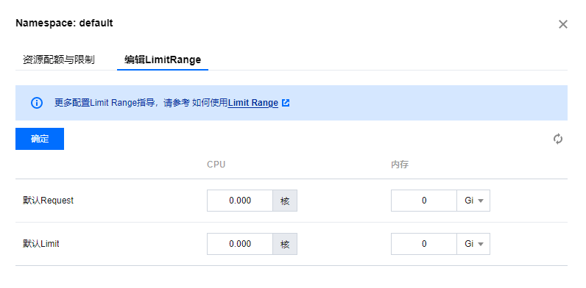Screen dimensions: 586x288
Task: Click the 核 unit box in 默认Limit row
Action: point(285,244)
